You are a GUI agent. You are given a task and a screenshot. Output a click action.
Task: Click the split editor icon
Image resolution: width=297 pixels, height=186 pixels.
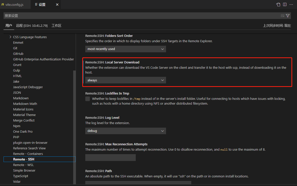pos(285,4)
